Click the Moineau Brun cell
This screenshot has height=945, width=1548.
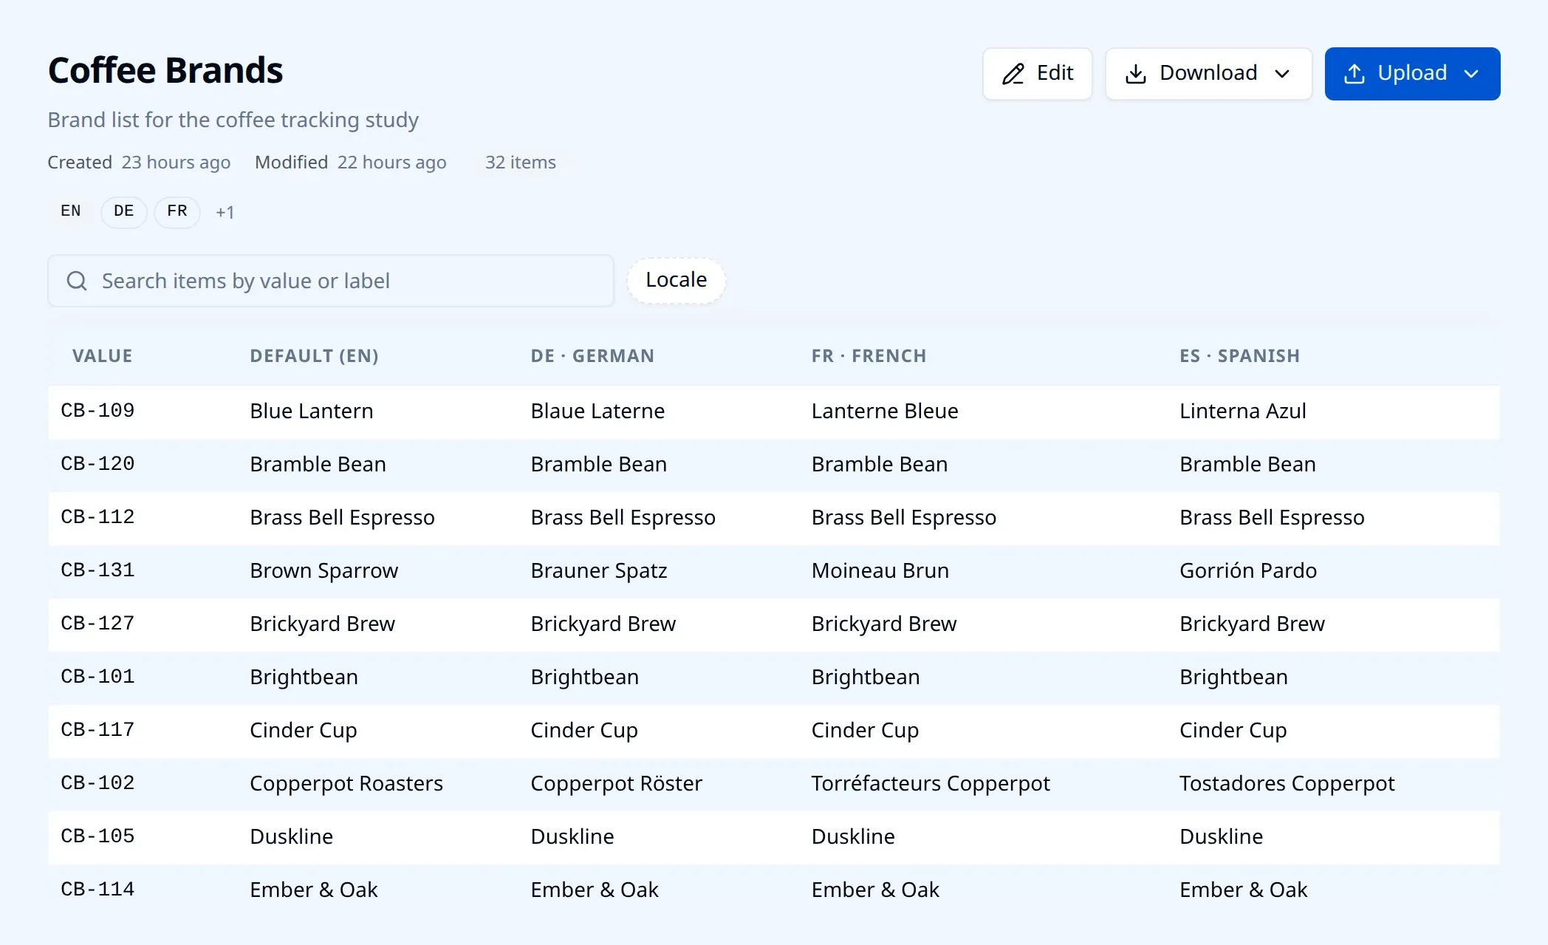pyautogui.click(x=880, y=570)
